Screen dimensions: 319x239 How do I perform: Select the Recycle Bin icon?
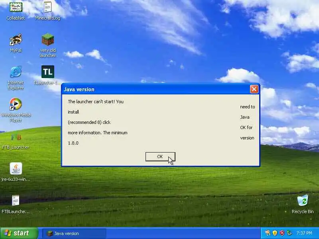303,204
